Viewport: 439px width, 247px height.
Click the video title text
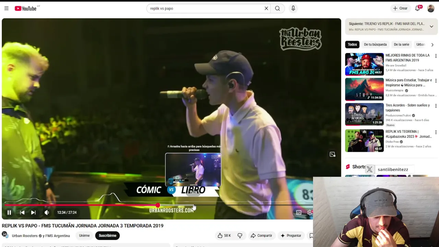83,226
